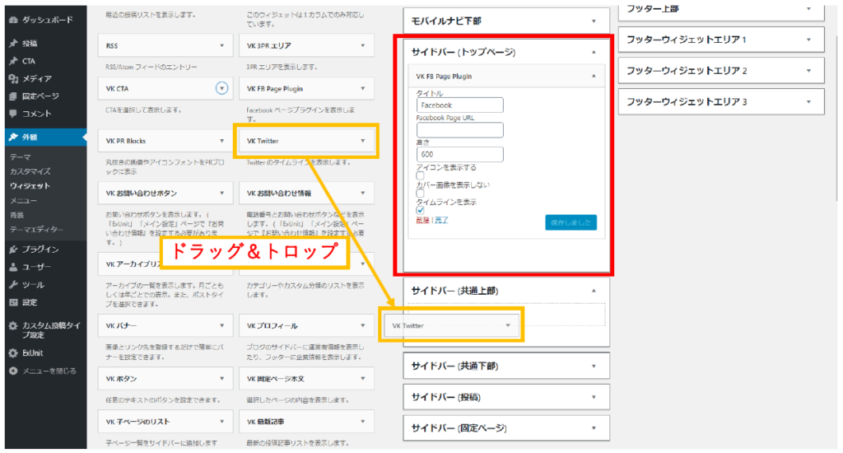Expand サイドバー (共通下部) area
Viewport: 843px width, 453px height.
click(x=594, y=367)
